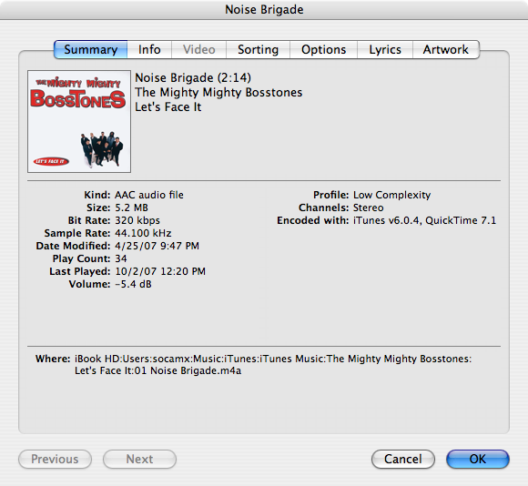Screen dimensions: 528x486
Task: Click the Let's Face It album cover
Action: (79, 122)
